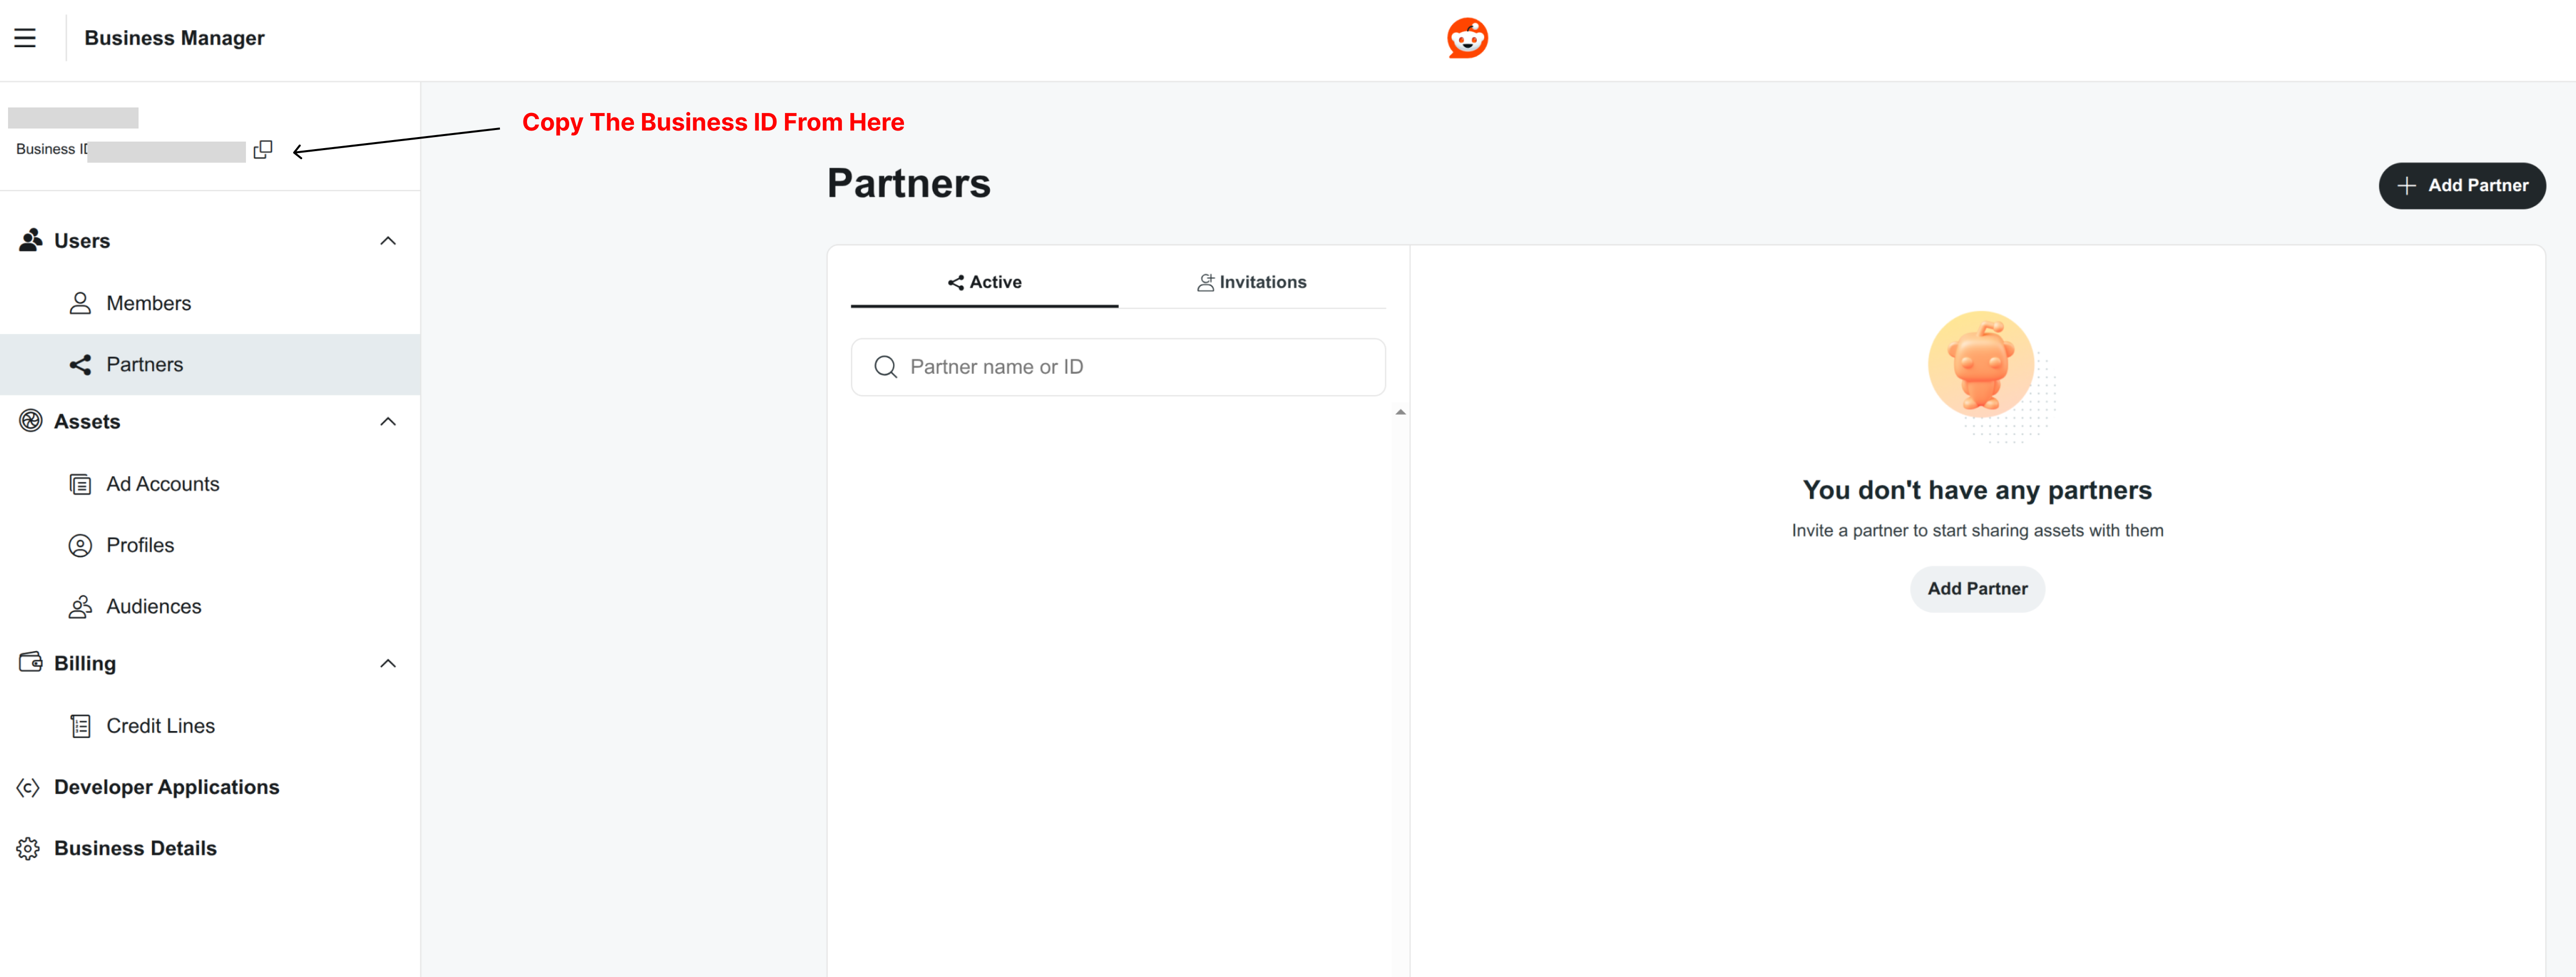Open the hamburger navigation menu
This screenshot has height=977, width=2576.
25,37
